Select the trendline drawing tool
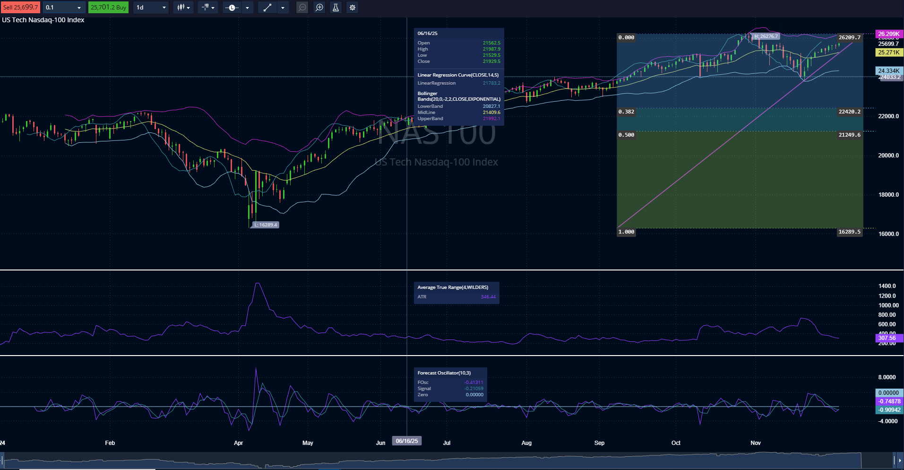This screenshot has width=904, height=470. (x=267, y=7)
